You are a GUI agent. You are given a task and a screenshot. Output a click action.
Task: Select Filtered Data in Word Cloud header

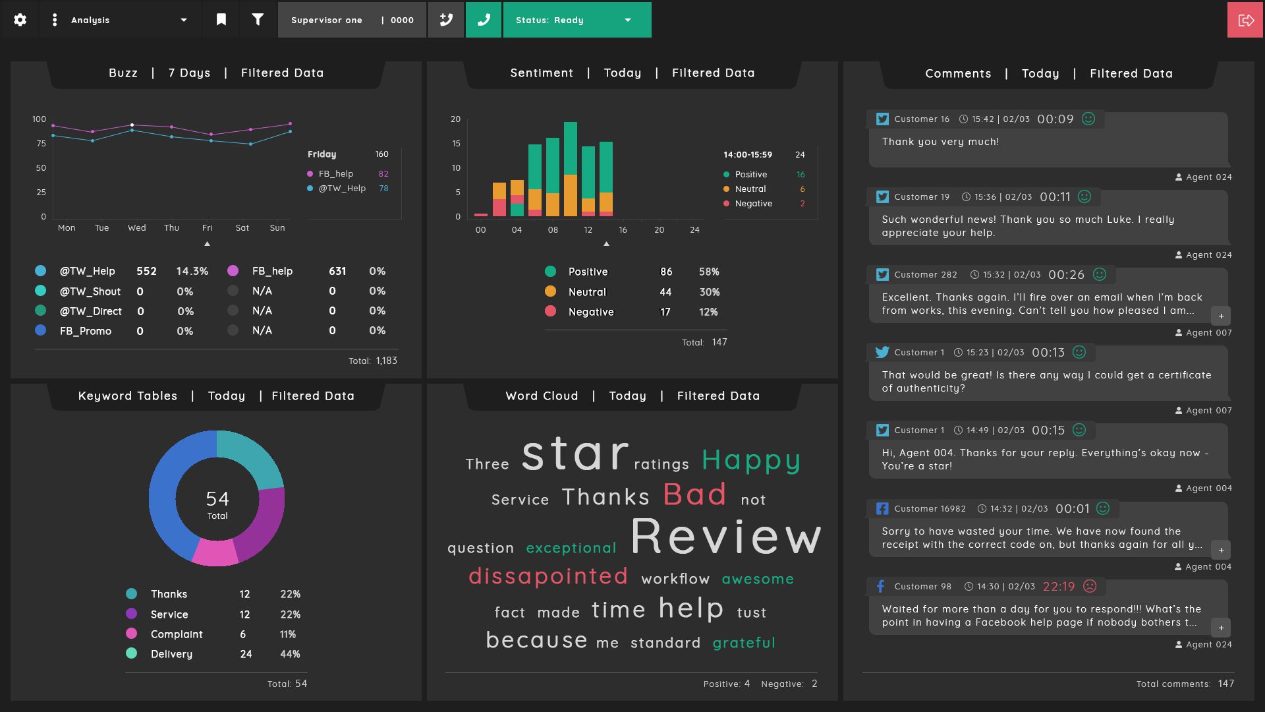(718, 396)
